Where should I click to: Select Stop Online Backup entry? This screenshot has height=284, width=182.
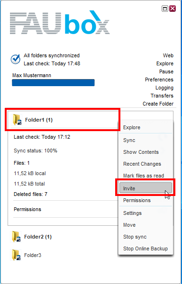(146, 248)
